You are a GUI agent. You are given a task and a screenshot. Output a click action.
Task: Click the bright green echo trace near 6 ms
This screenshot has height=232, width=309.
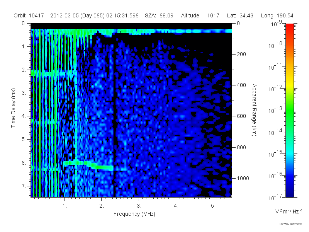88,165
